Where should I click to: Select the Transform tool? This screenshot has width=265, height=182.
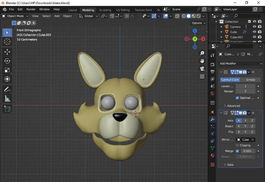point(7,79)
